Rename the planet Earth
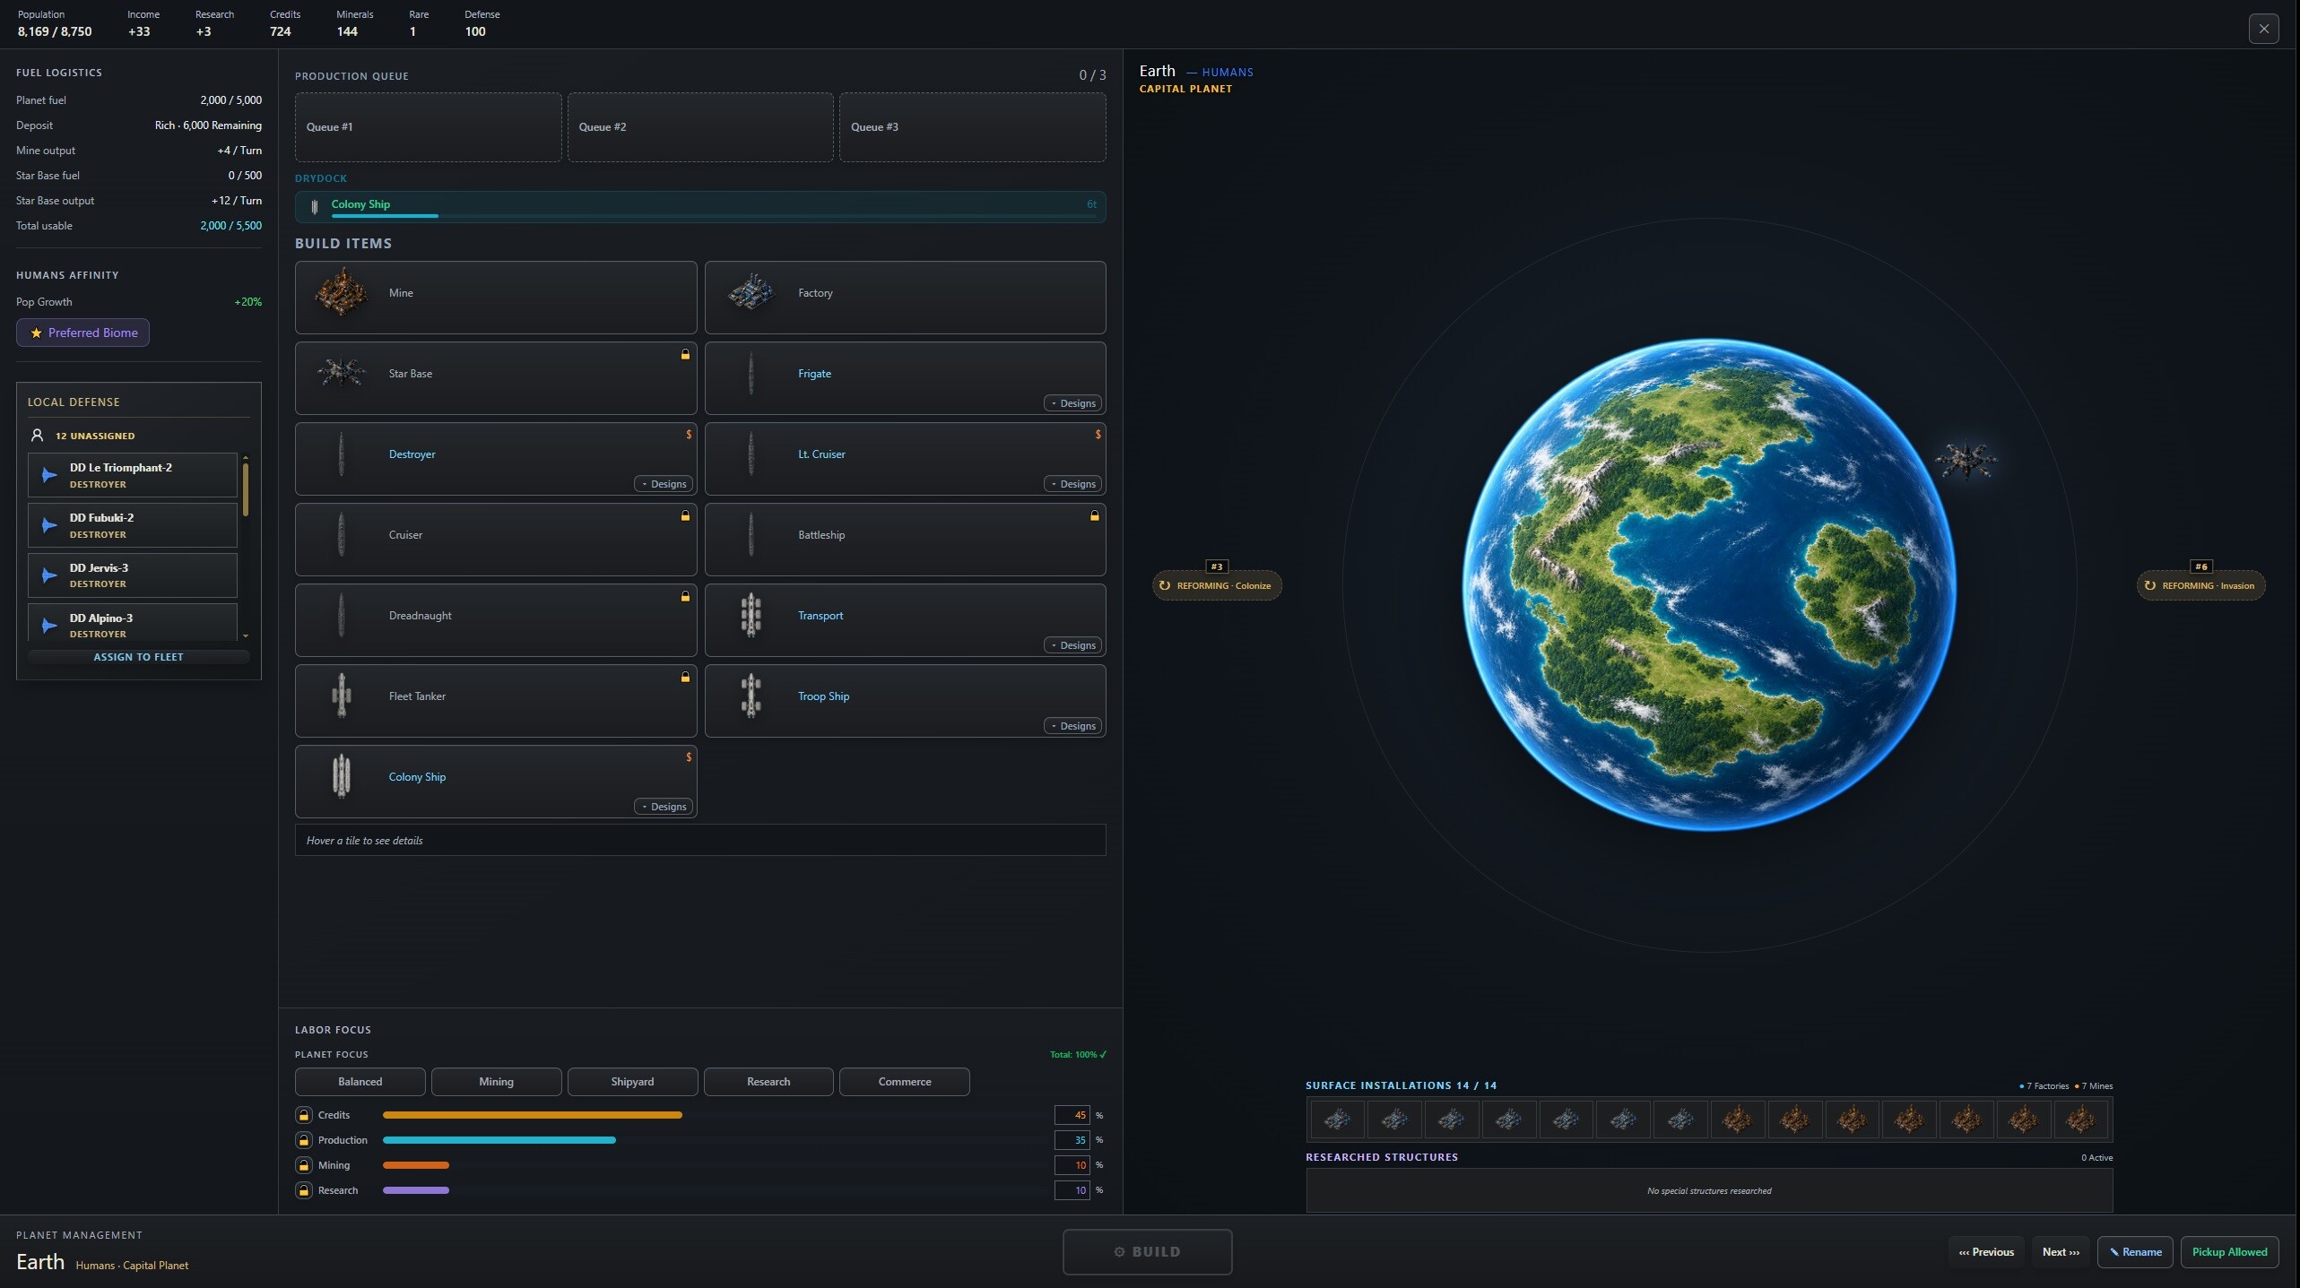Viewport: 2300px width, 1288px height. pos(2135,1252)
